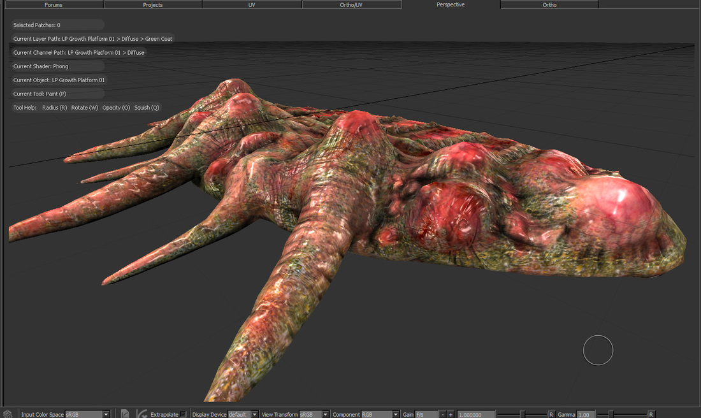Screen dimensions: 701x418
Task: Reset Gain using its R button
Action: click(x=551, y=415)
